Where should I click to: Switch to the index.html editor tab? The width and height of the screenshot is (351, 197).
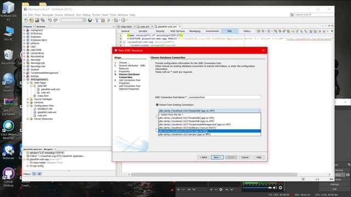(x=126, y=27)
